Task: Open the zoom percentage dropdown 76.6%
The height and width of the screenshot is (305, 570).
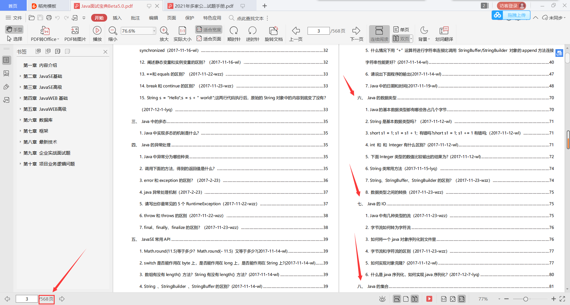Action: pyautogui.click(x=154, y=31)
